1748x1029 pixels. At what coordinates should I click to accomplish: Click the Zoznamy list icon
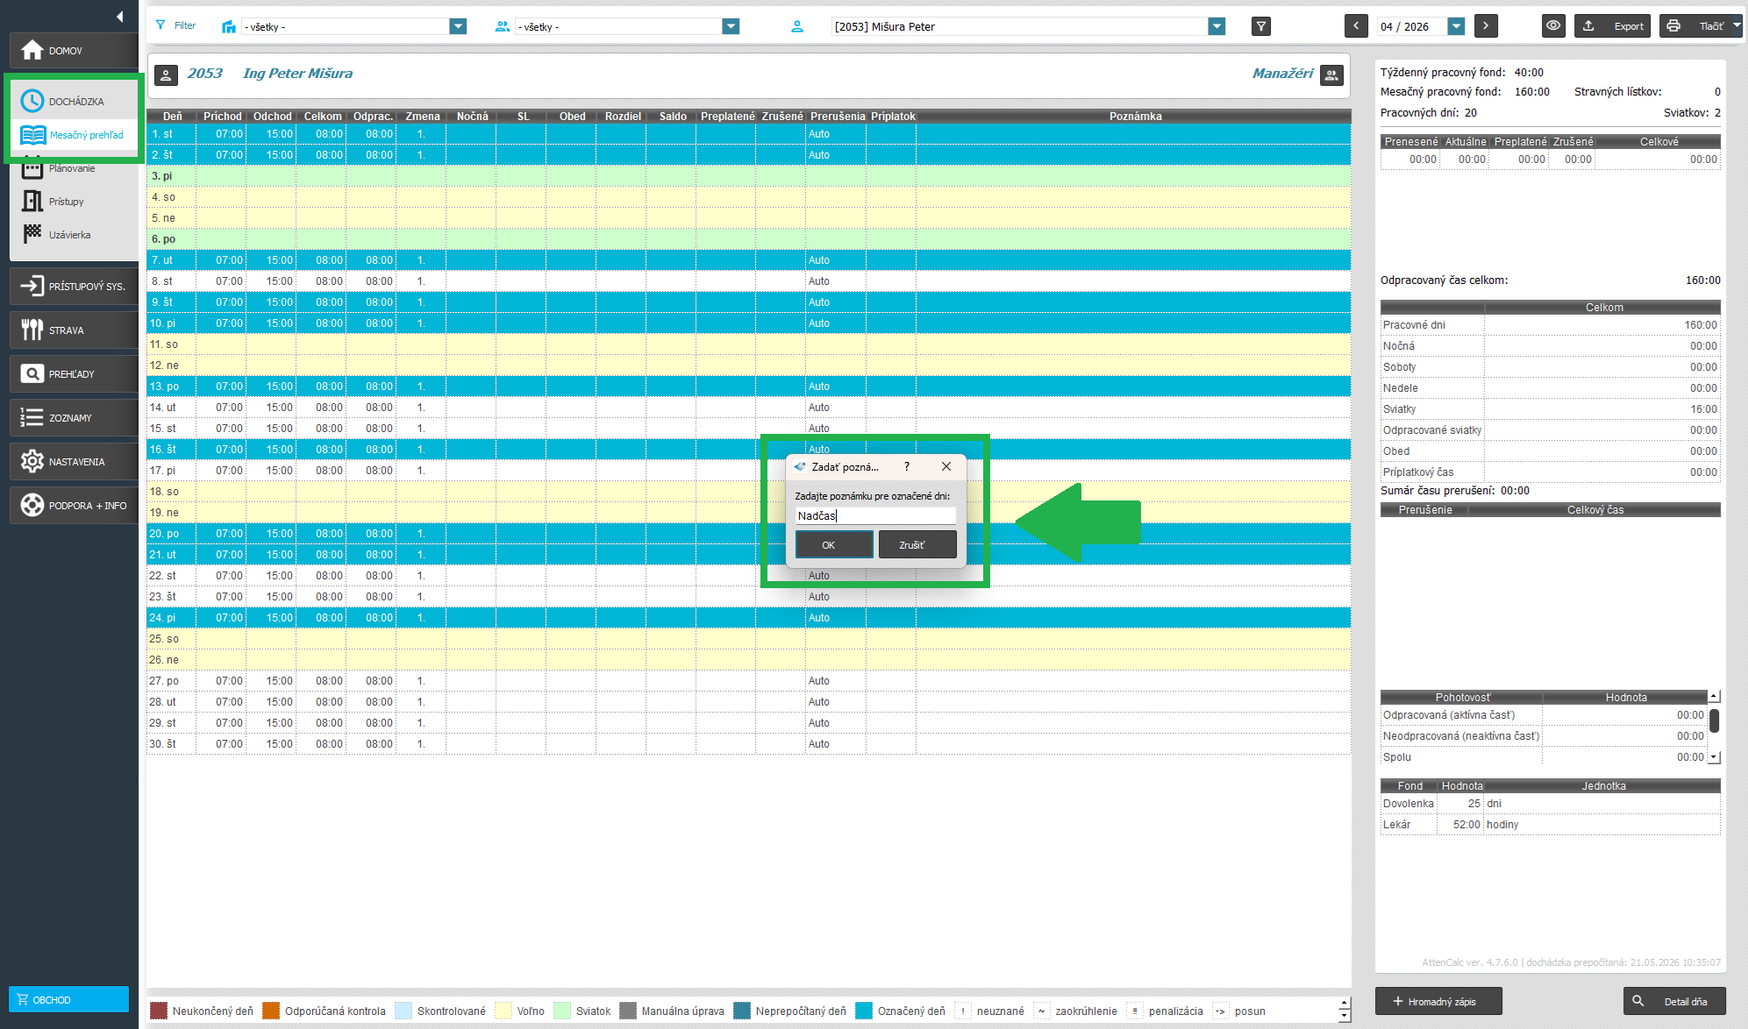[32, 418]
